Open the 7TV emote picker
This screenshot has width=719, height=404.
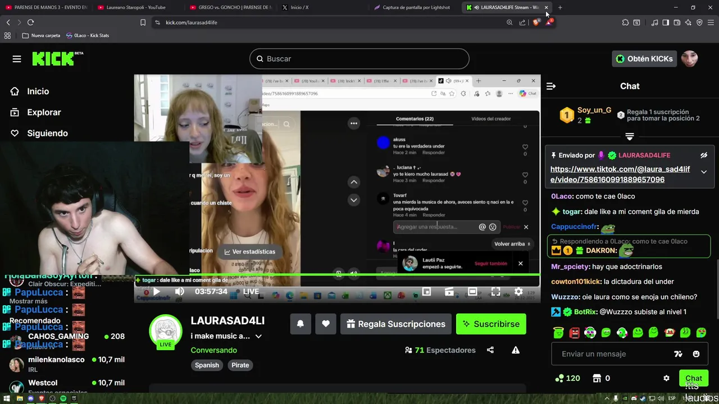click(678, 354)
